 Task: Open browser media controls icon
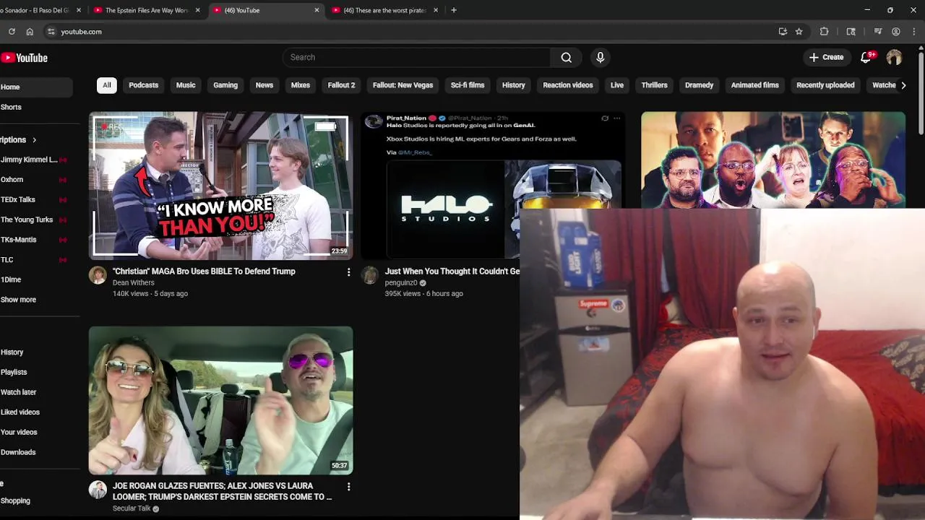pos(878,32)
